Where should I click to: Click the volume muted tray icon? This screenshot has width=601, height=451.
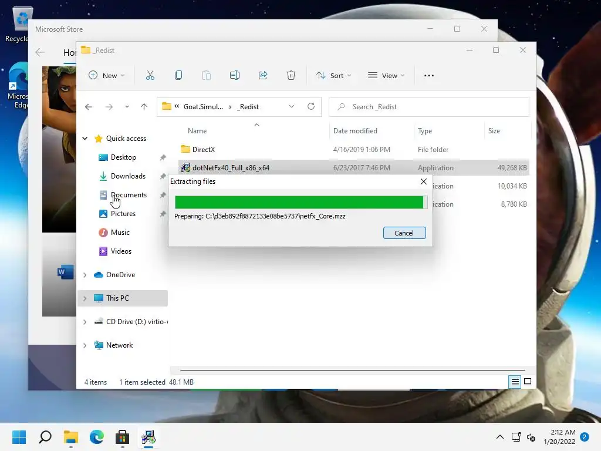point(531,437)
